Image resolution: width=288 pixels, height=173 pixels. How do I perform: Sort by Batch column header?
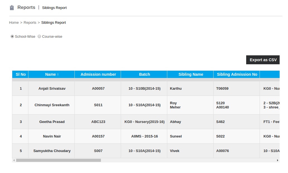(144, 74)
